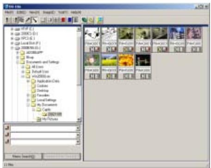This screenshot has height=168, width=211.
Task: Click the multicolored icon at toolbar end
Action: click(100, 20)
